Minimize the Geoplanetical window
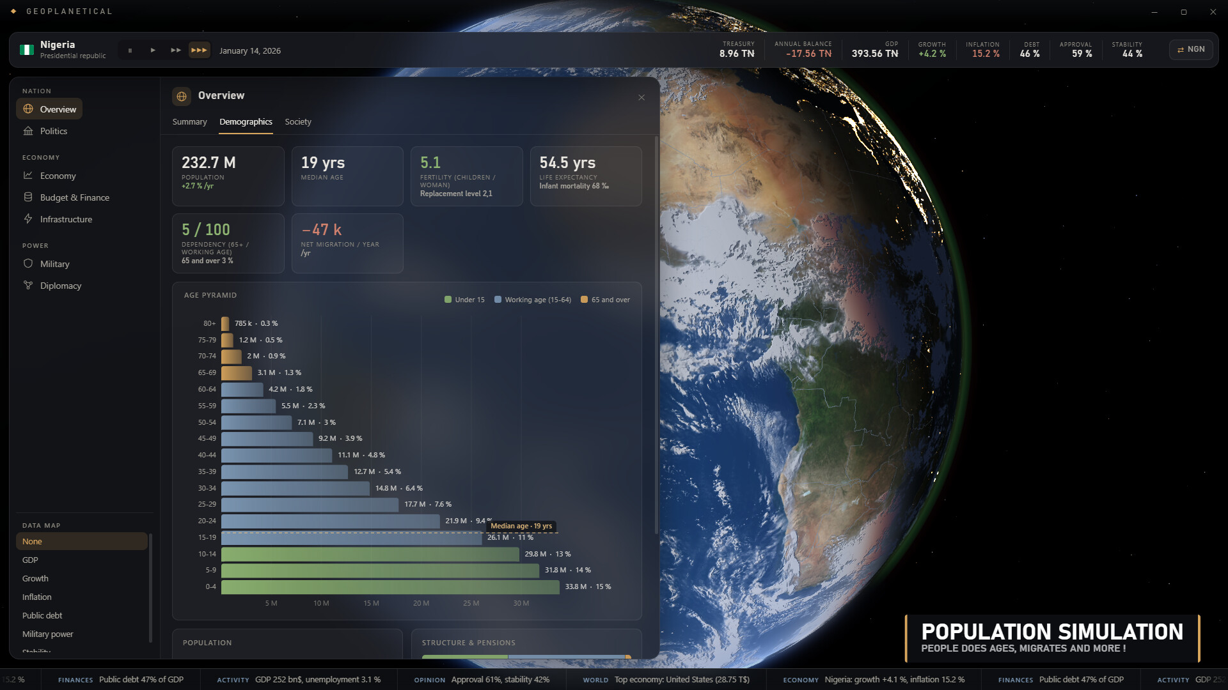This screenshot has width=1228, height=690. (1154, 12)
